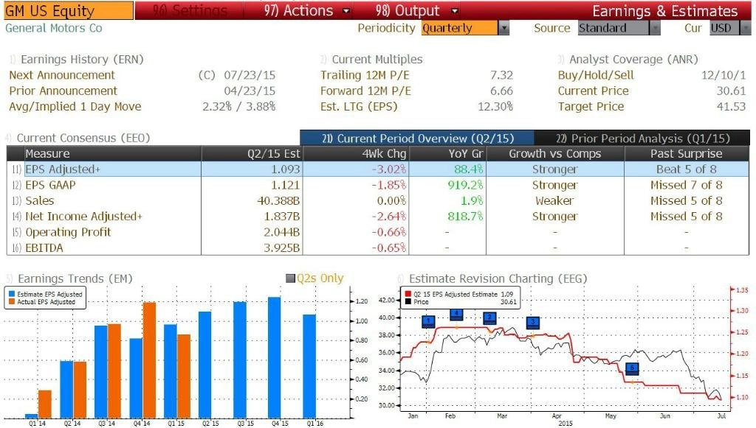
Task: Open Current Multiples section
Action: (371, 60)
